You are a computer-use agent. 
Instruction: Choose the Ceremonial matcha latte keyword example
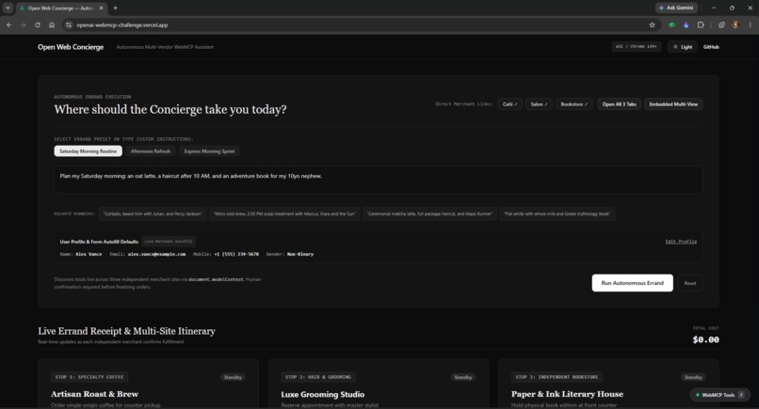click(429, 213)
